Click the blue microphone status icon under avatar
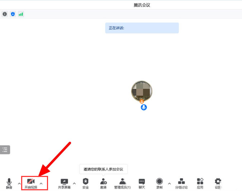Screen dimensions: 242x191 144,107
